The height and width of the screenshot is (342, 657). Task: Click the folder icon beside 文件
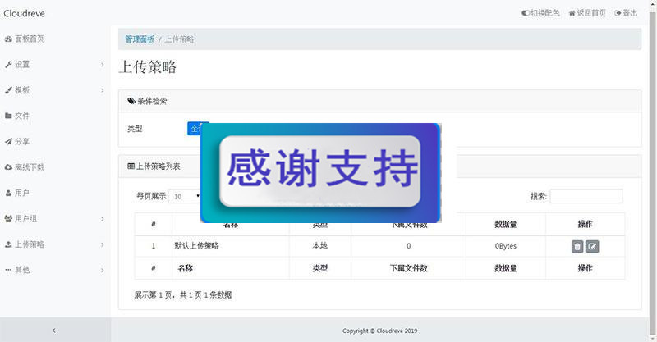click(8, 116)
